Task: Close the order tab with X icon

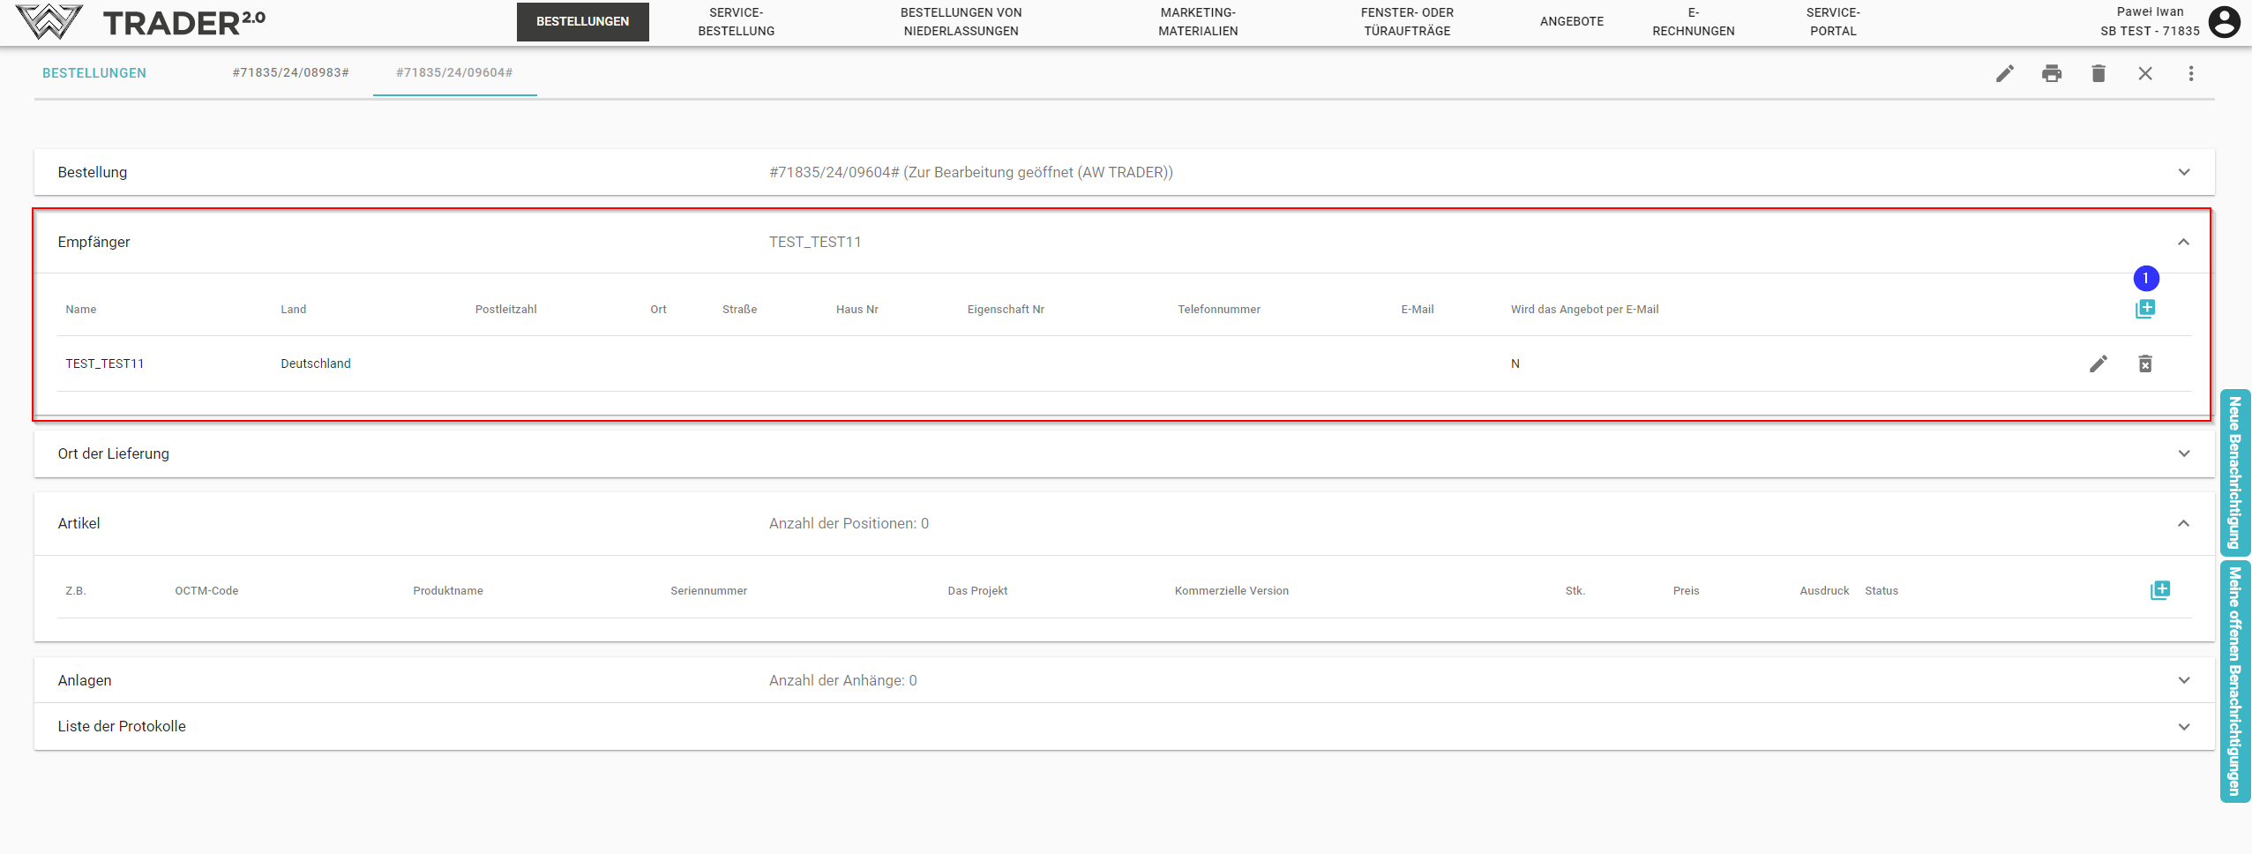Action: (x=2144, y=73)
